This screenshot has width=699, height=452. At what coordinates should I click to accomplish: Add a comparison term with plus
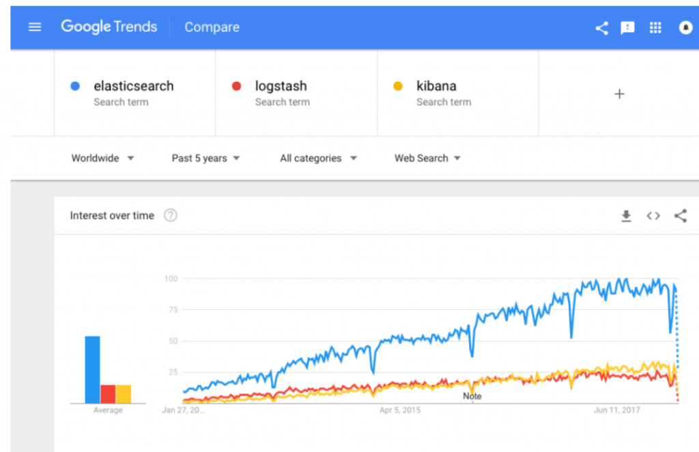619,94
